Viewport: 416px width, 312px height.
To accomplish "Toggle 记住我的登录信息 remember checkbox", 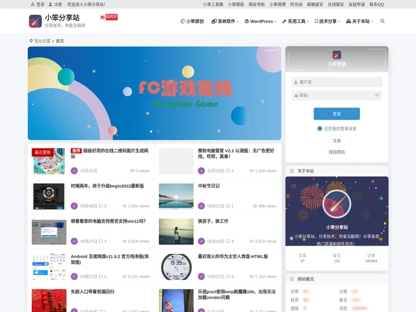I will click(320, 129).
